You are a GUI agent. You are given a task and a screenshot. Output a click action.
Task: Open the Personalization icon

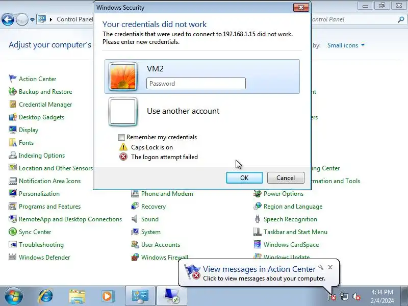pos(12,193)
